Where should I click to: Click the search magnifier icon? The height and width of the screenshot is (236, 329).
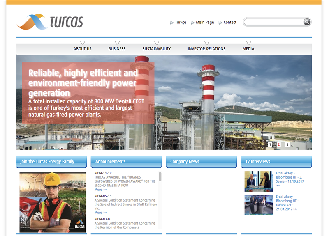pos(307,22)
